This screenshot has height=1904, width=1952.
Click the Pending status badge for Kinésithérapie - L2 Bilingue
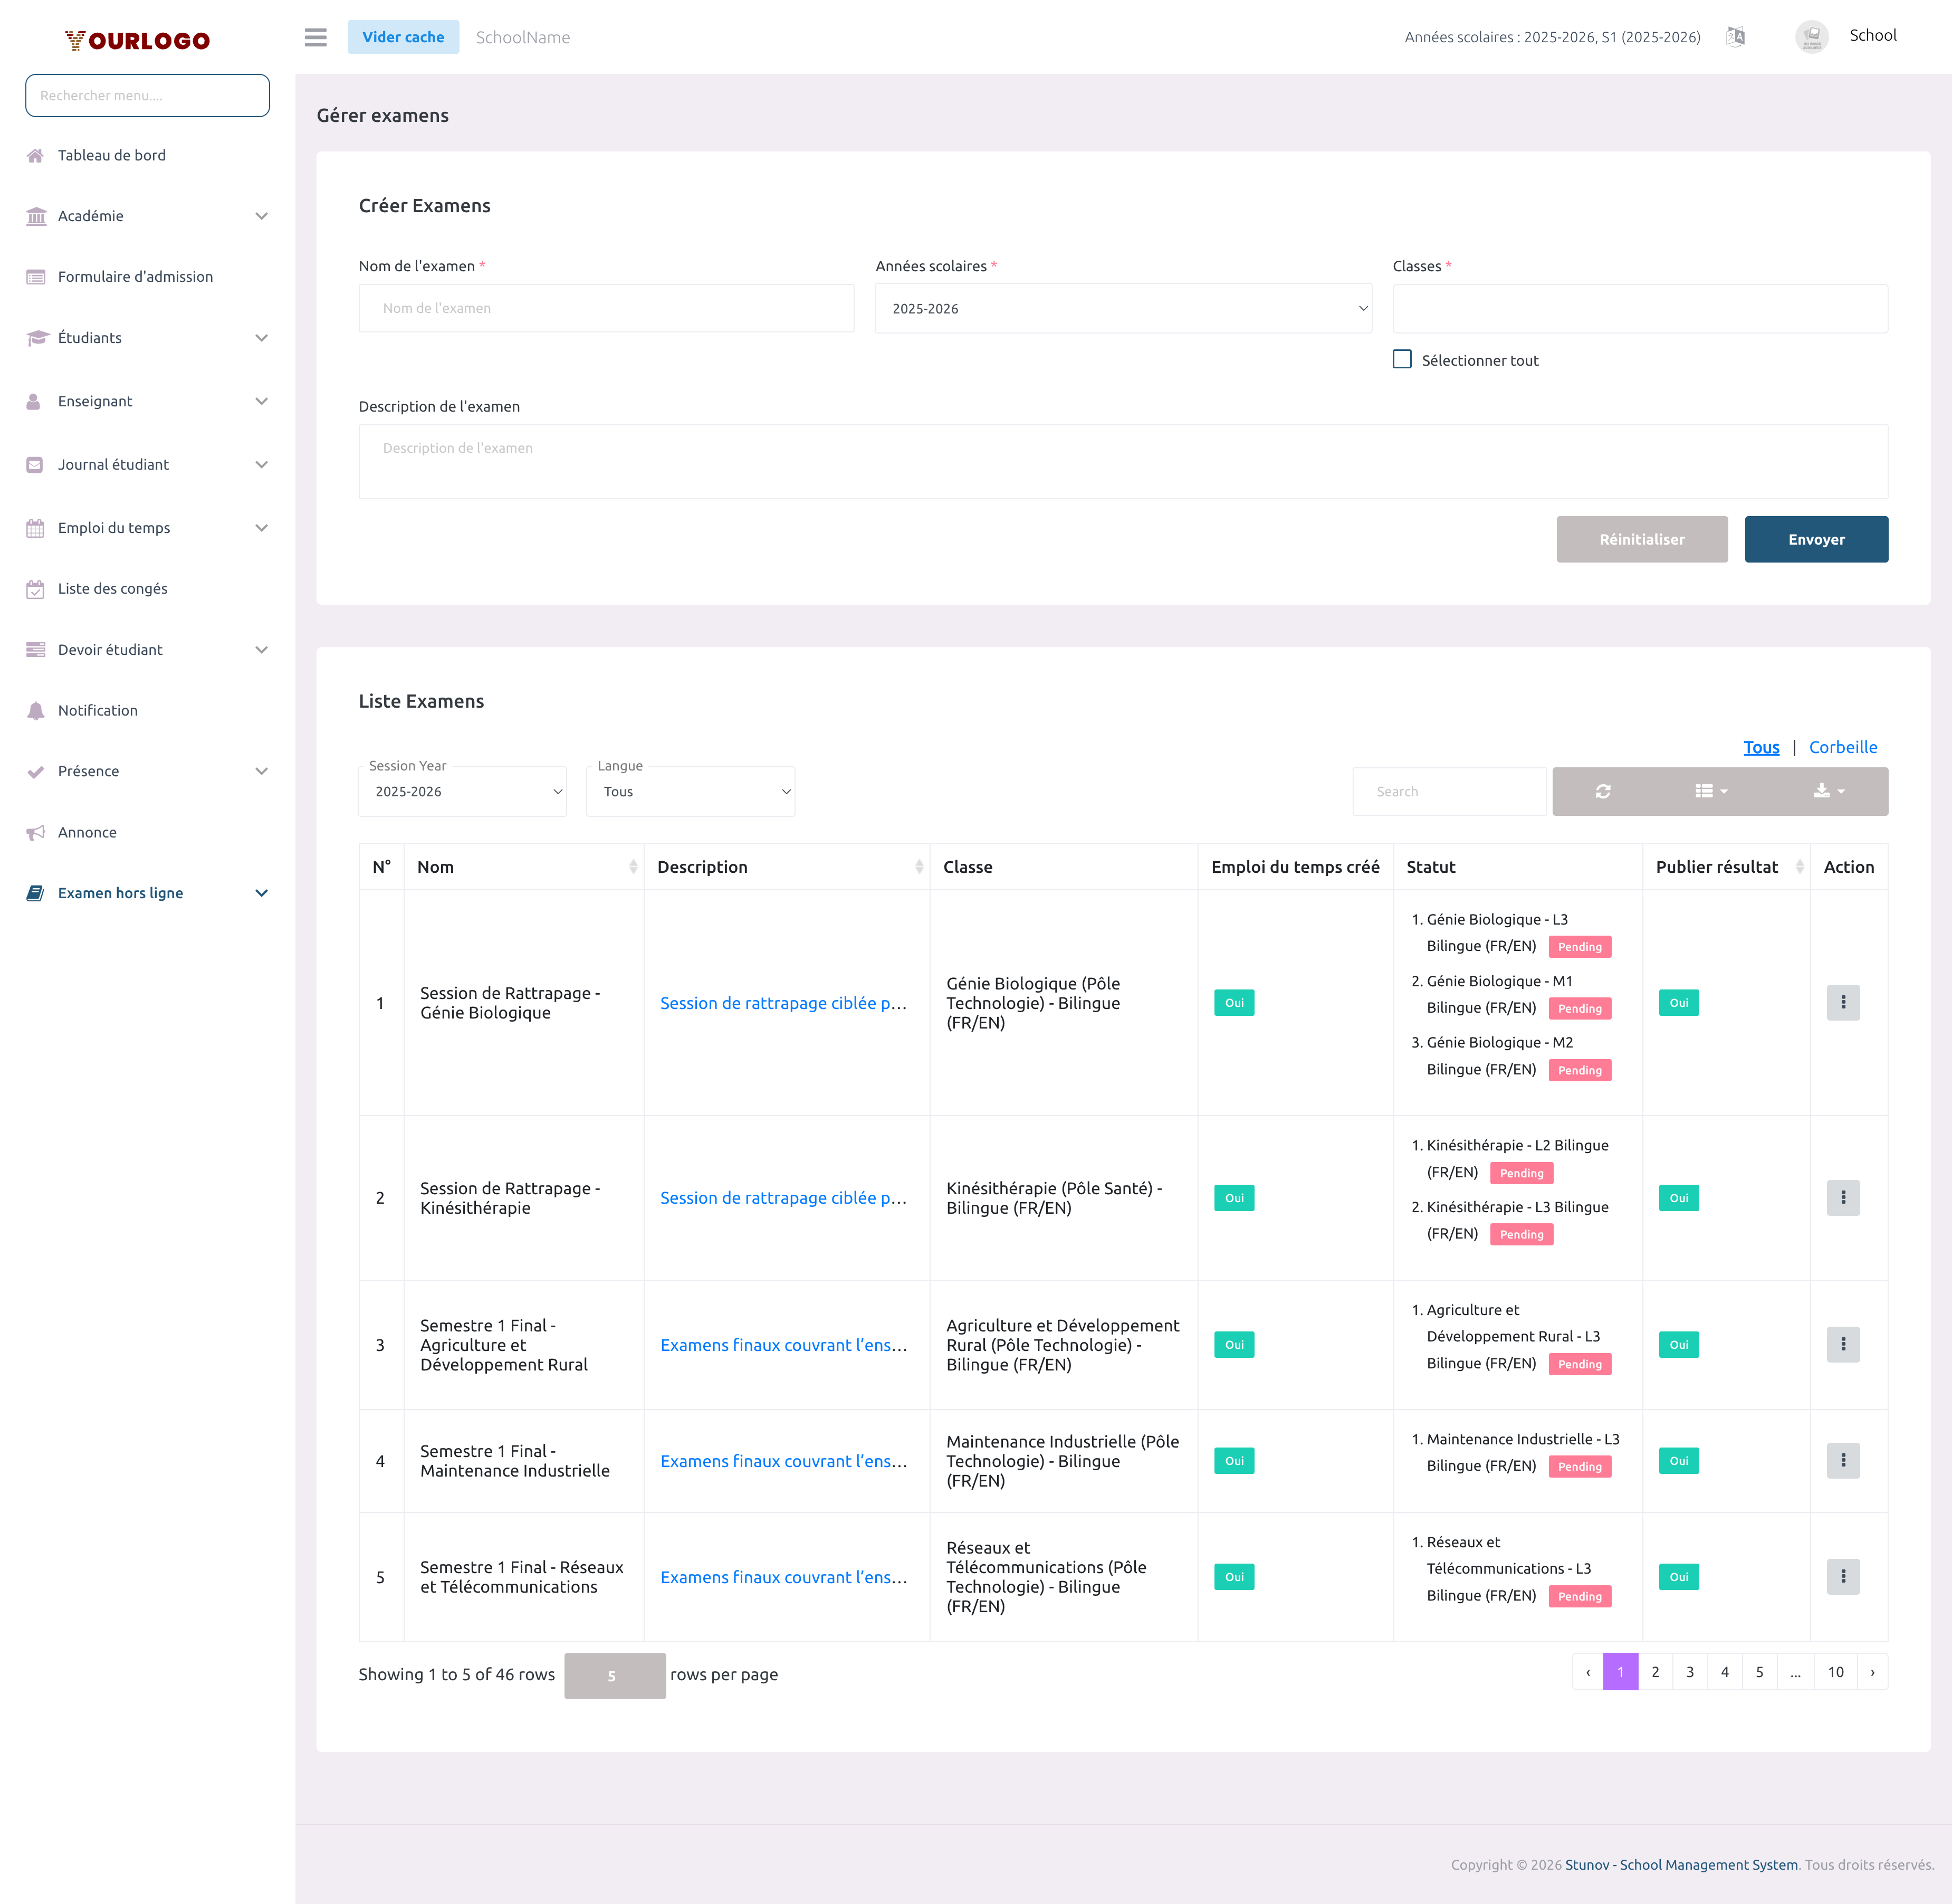1521,1173
